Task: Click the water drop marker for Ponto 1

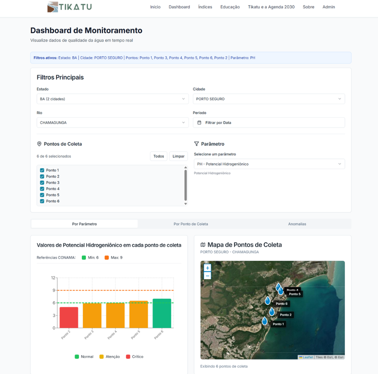Action: (265, 321)
